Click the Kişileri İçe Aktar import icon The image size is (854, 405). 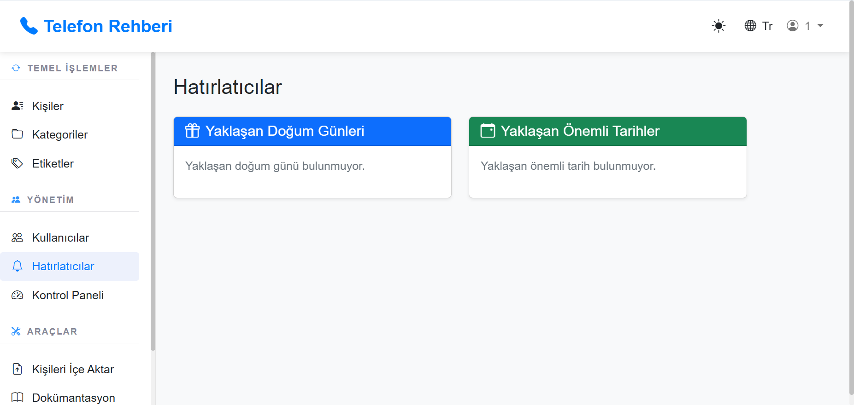(17, 369)
